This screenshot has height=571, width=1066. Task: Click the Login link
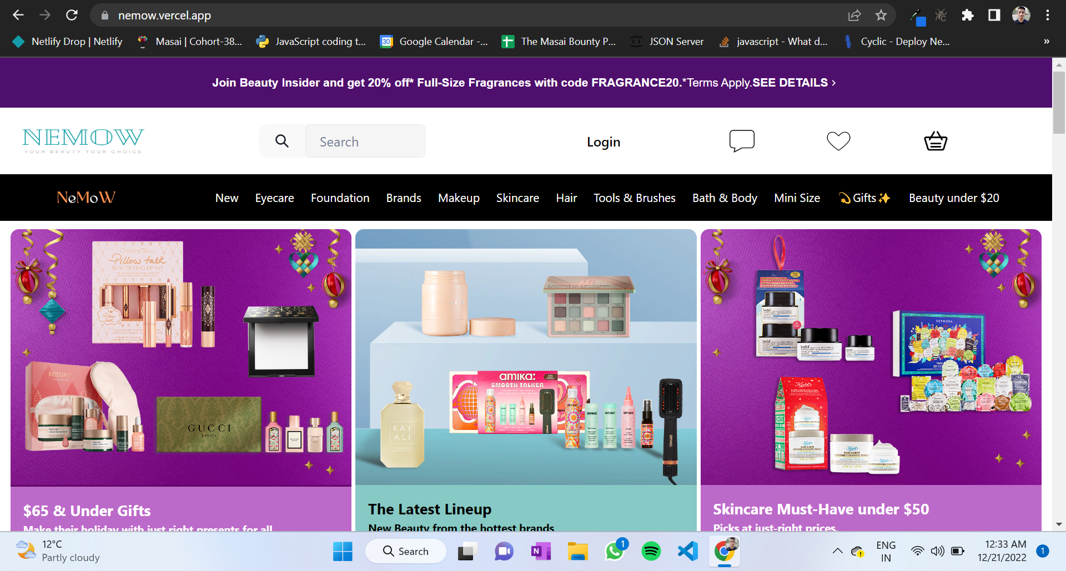point(604,142)
